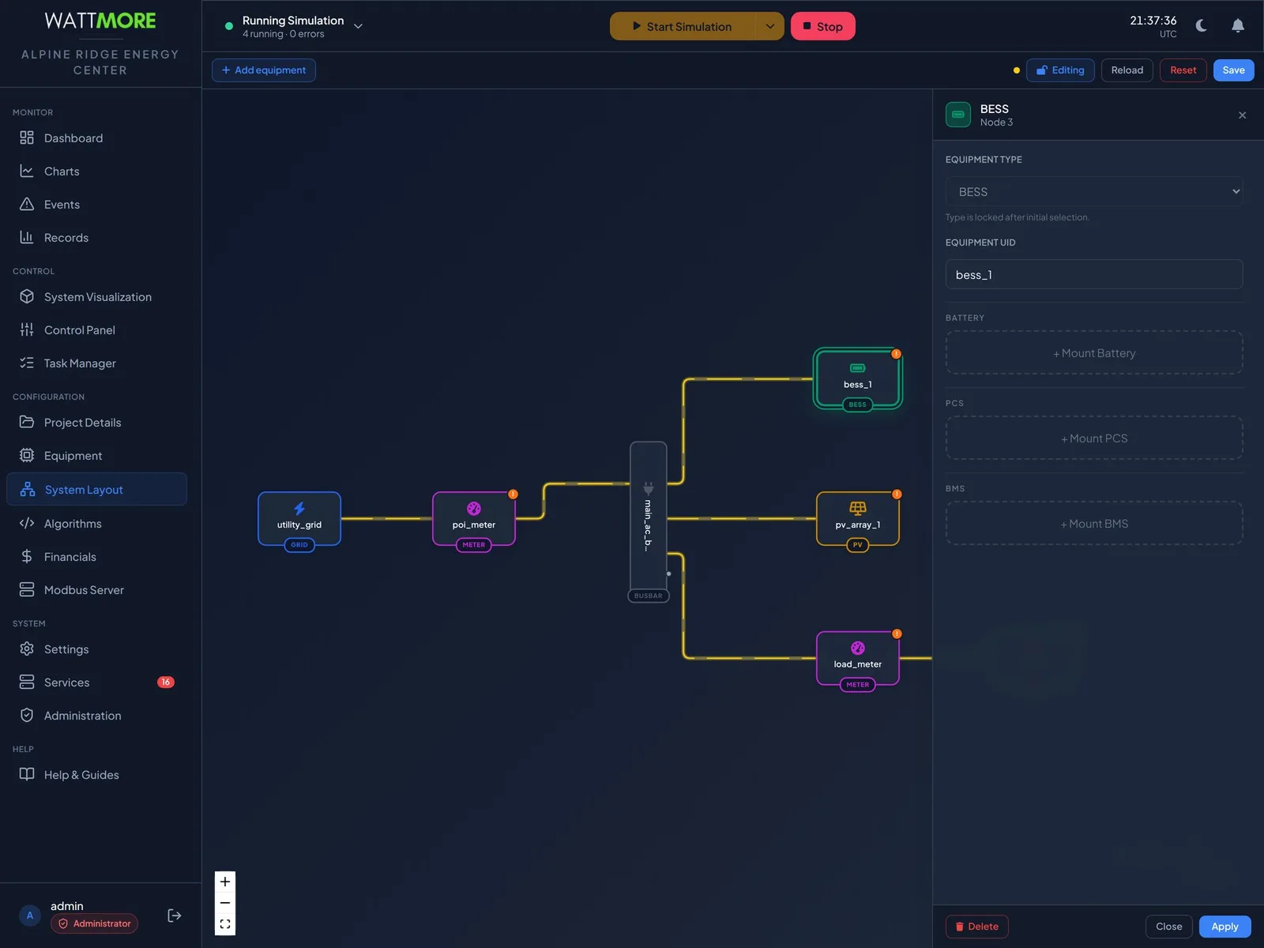Open the Equipment Type dropdown
Image resolution: width=1264 pixels, height=948 pixels.
1094,192
